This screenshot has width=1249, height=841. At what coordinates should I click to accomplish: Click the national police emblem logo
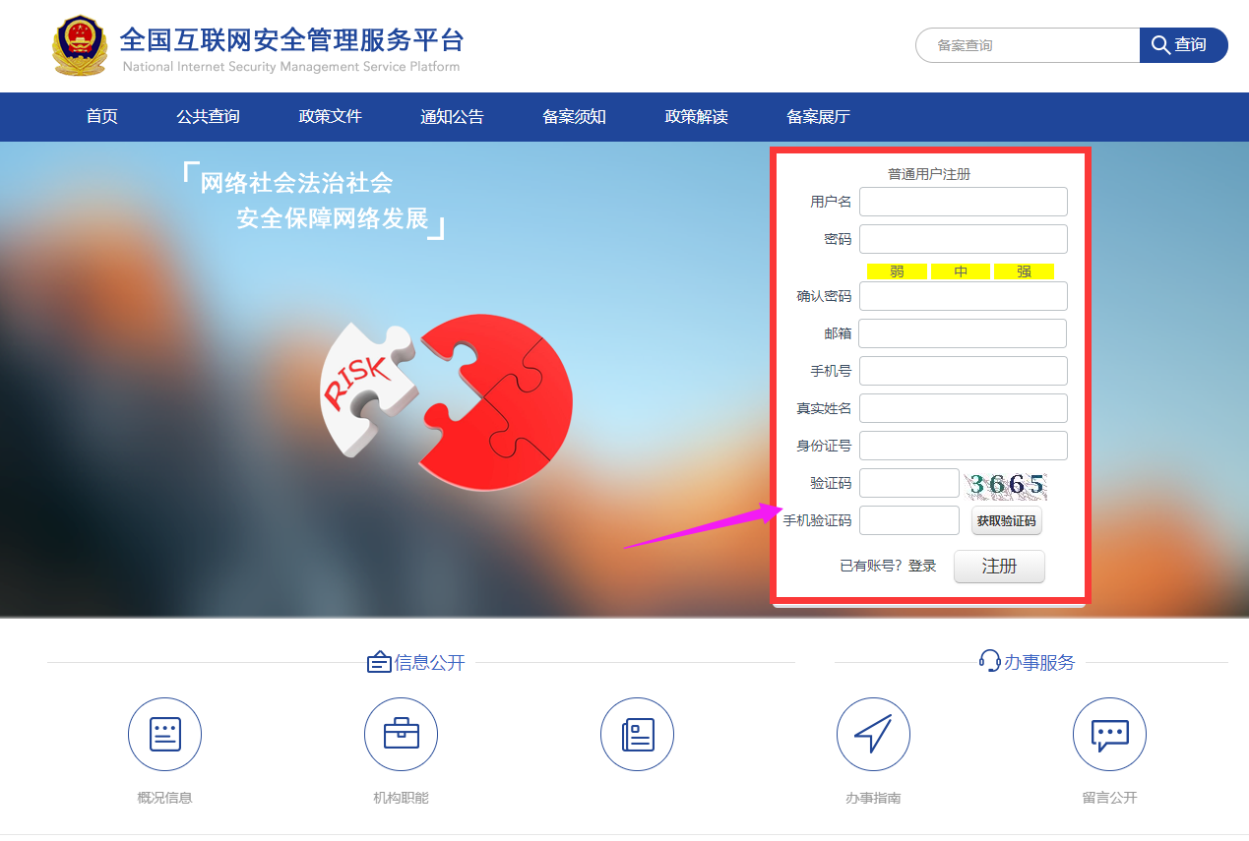point(80,45)
